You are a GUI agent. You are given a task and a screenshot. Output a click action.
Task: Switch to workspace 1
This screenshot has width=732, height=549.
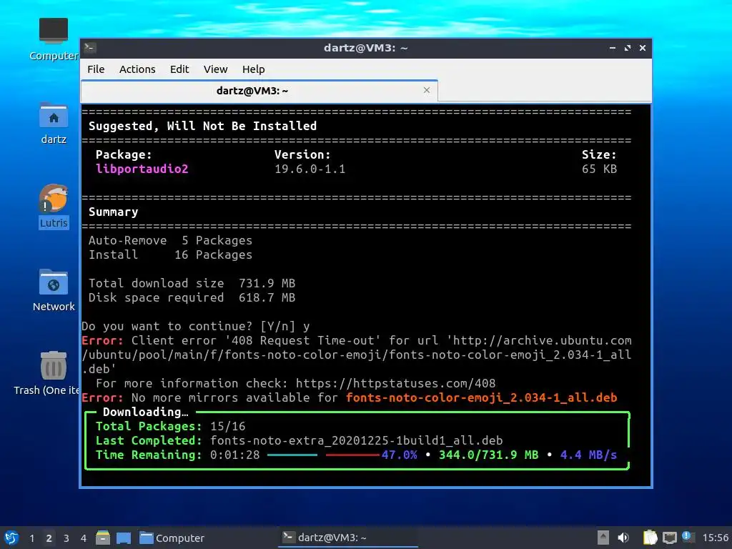point(31,538)
